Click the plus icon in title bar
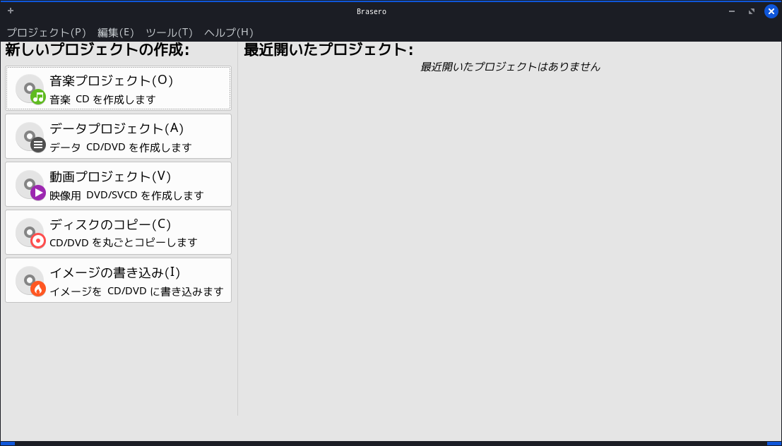782x446 pixels. click(x=11, y=11)
